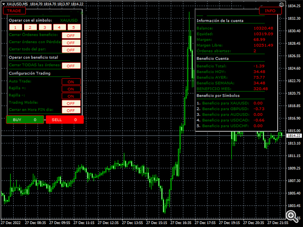This screenshot has height=227, width=303.
Task: Select symbol button 2
Action: (x=30, y=27)
